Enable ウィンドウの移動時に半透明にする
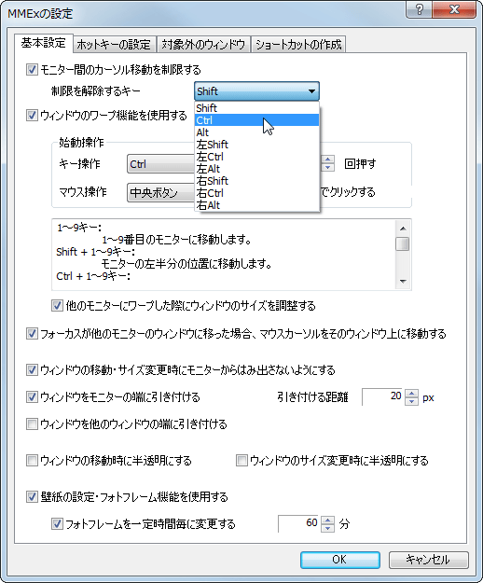Image resolution: width=483 pixels, height=583 pixels. [x=32, y=460]
